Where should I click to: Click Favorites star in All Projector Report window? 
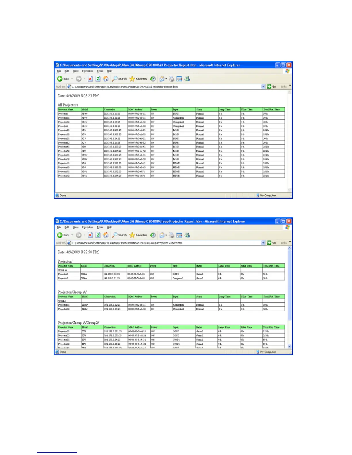tap(132, 79)
